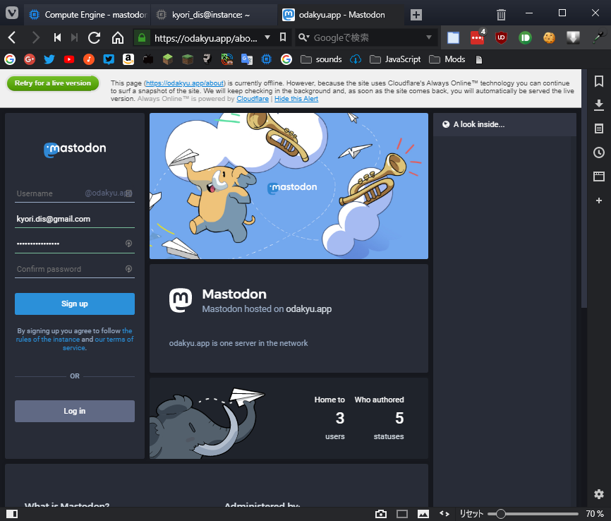Expand the address bar URL dropdown

coord(267,37)
